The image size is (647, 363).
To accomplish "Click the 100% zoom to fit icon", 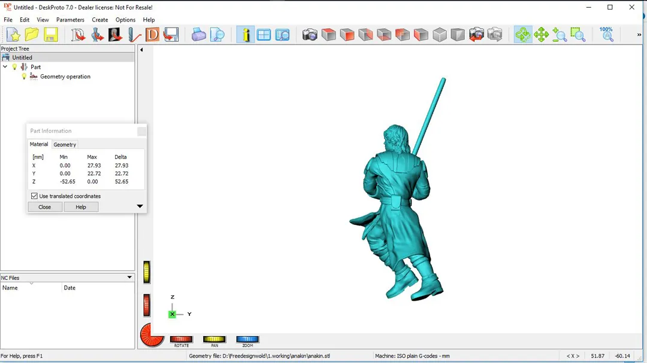I will pyautogui.click(x=606, y=34).
